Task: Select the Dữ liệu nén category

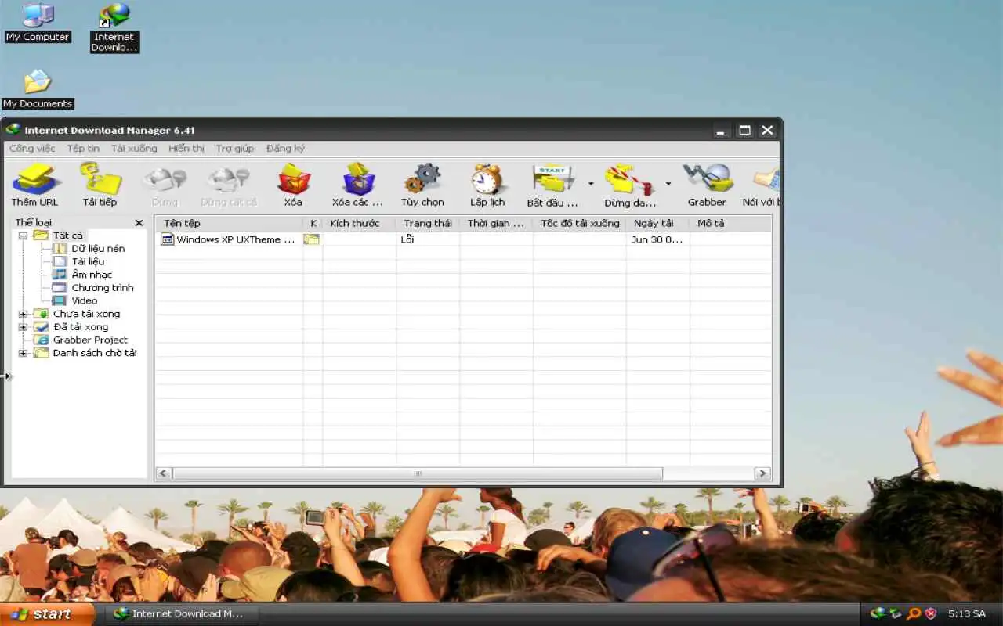Action: point(89,248)
